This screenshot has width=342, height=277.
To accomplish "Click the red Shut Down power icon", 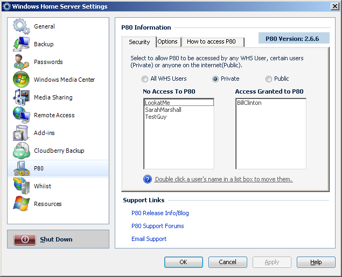I will 25,239.
